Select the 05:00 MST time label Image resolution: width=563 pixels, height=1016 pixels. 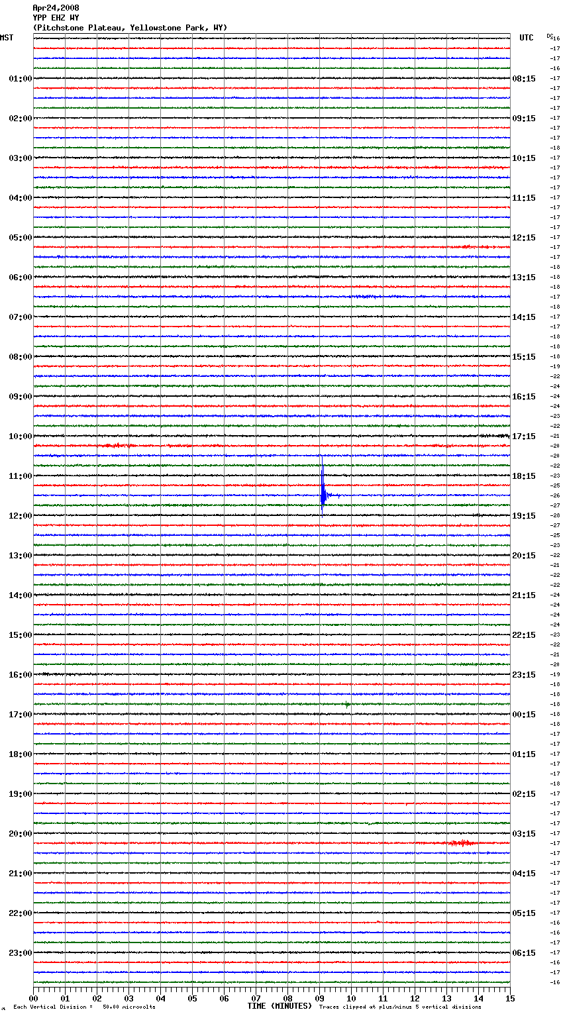click(x=21, y=238)
